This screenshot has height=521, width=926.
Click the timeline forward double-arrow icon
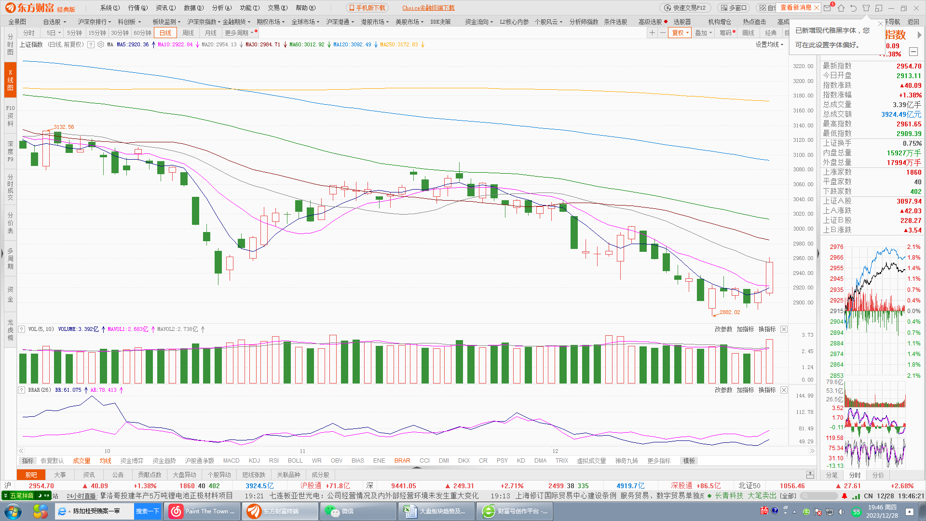(x=812, y=451)
